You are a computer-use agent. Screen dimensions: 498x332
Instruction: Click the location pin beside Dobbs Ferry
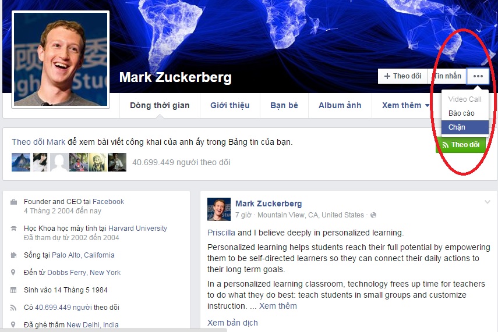coord(13,272)
